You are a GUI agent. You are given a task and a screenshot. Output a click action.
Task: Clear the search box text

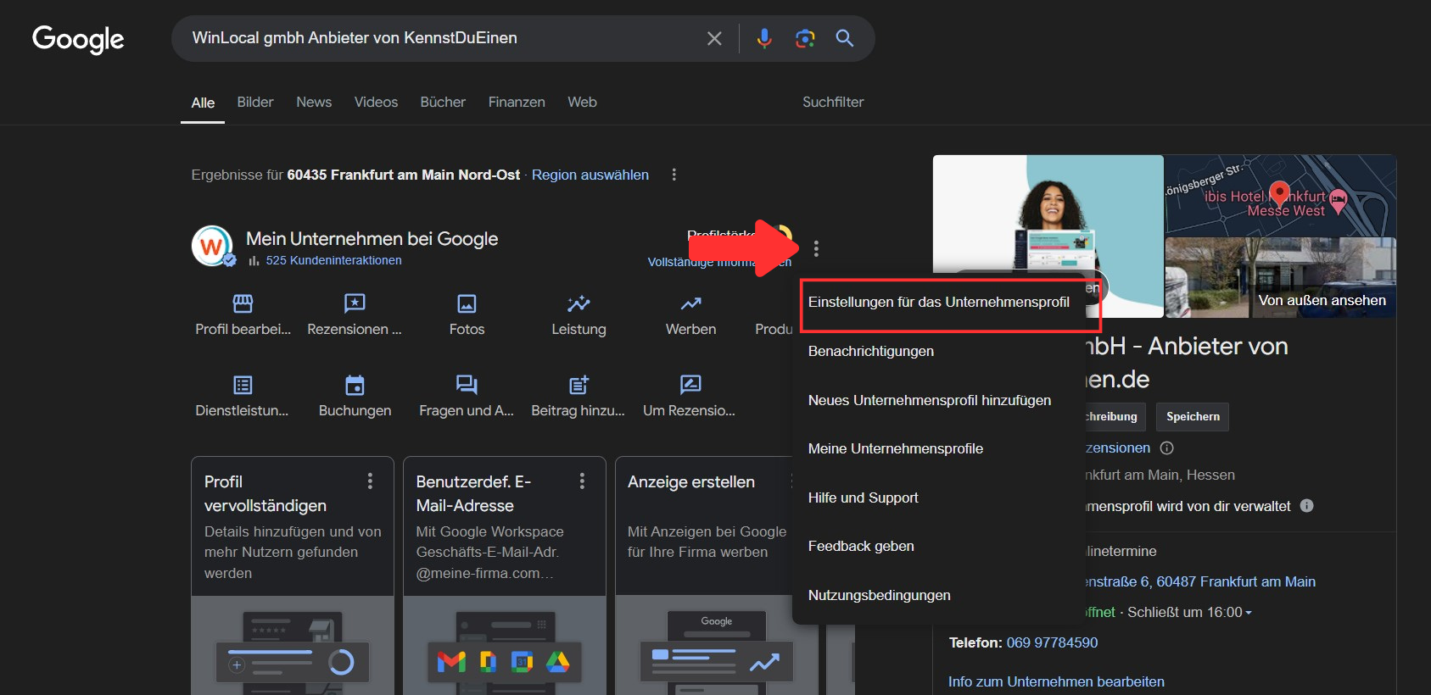[714, 38]
